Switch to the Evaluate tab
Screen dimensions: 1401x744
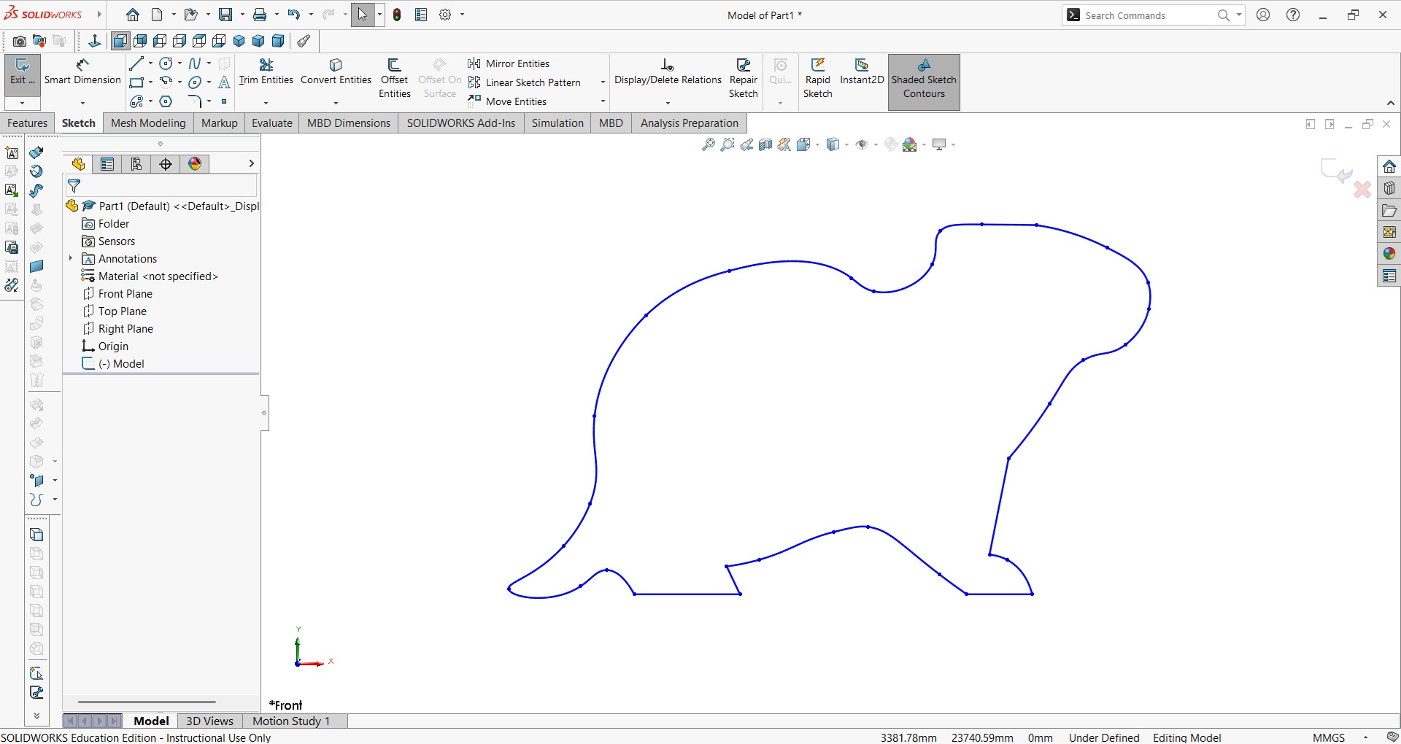(272, 123)
